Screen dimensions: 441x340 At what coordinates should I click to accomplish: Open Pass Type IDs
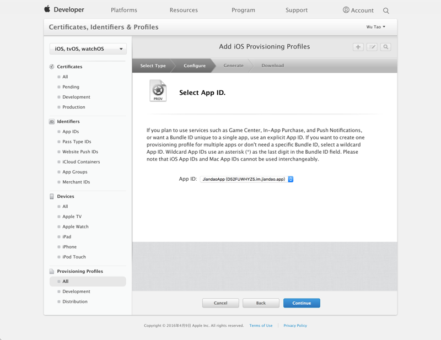77,142
